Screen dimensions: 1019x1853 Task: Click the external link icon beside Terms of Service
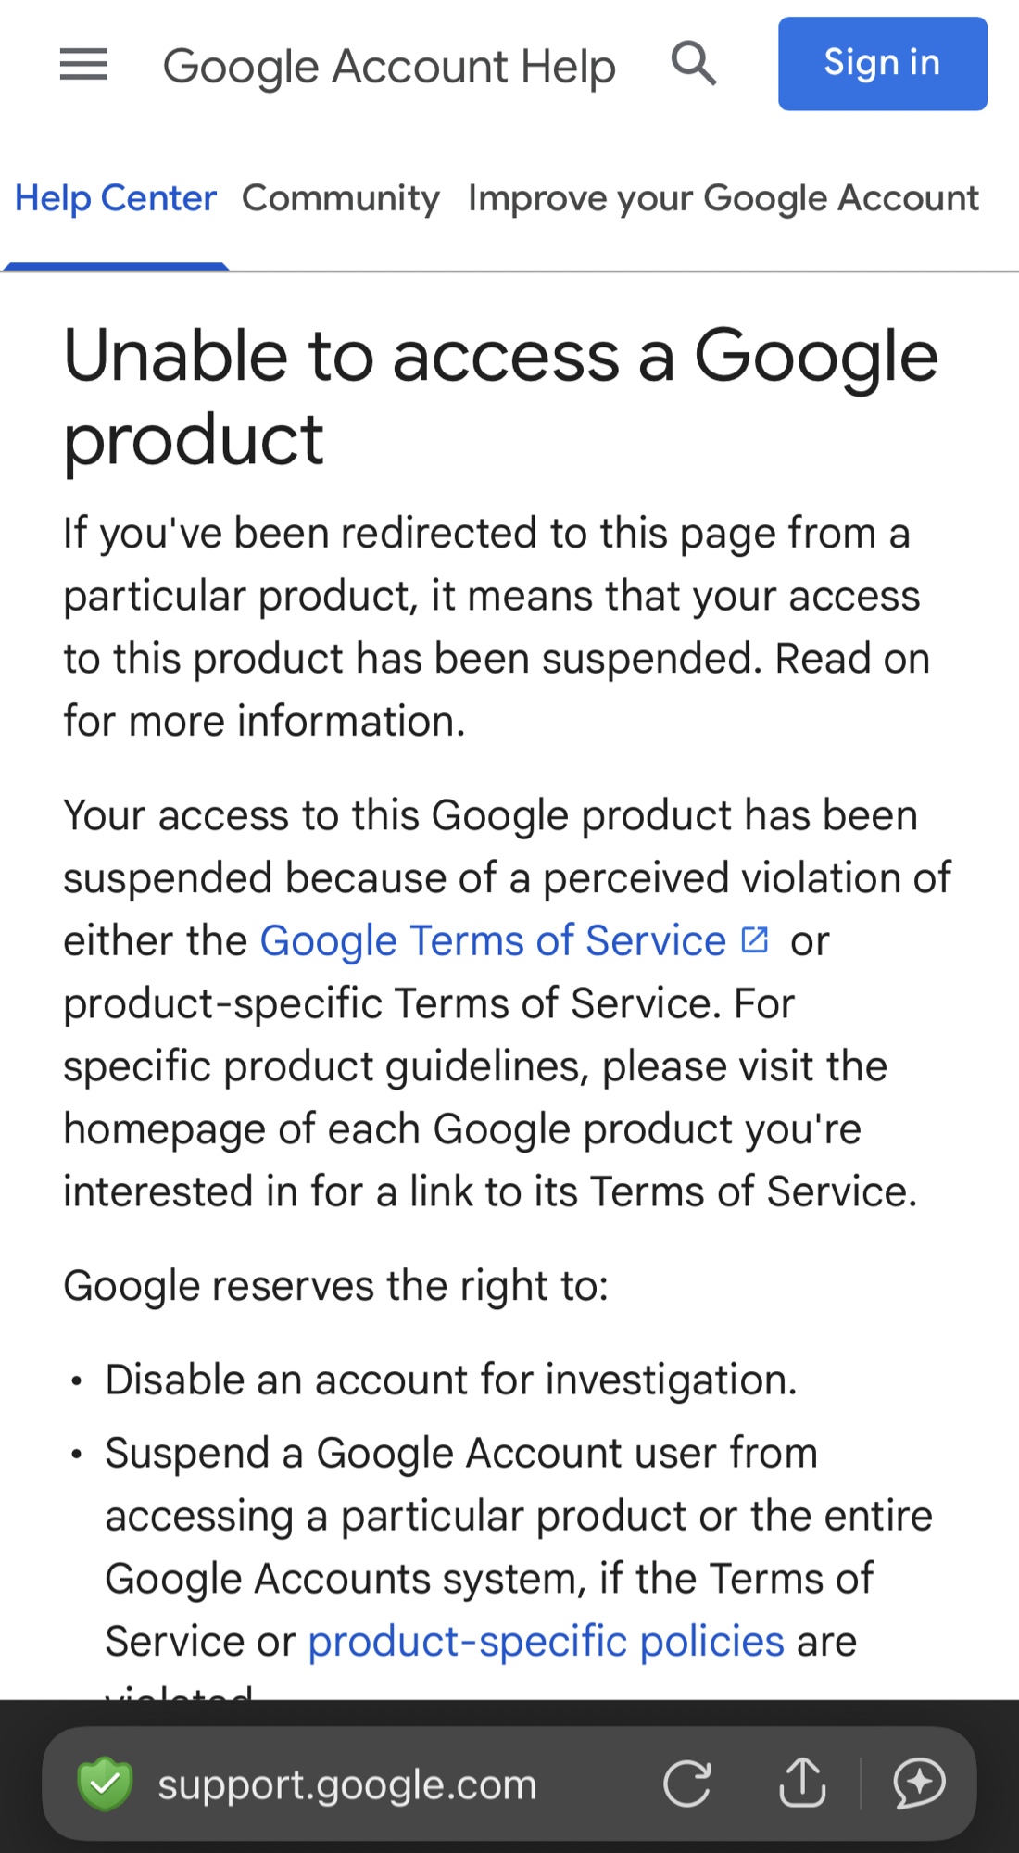pyautogui.click(x=755, y=940)
